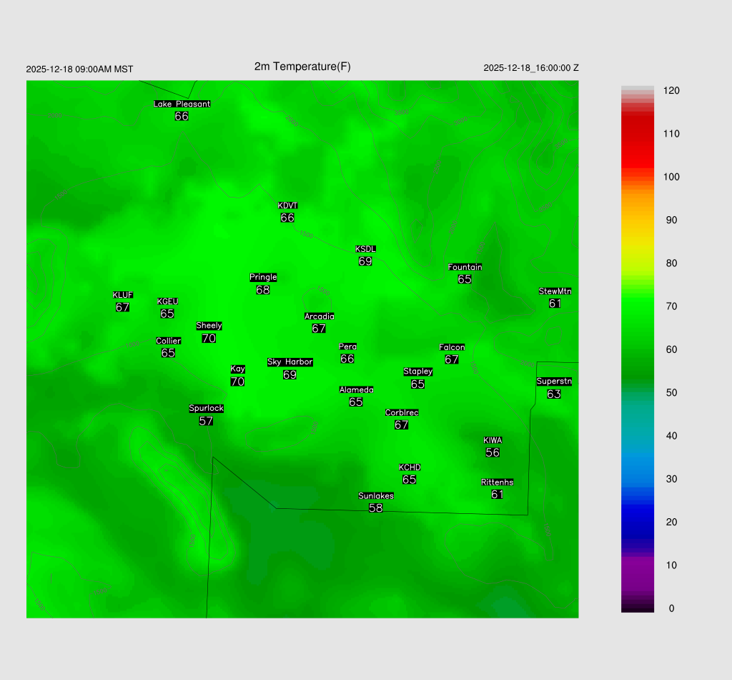Select the KIWA station marker
The width and height of the screenshot is (732, 680).
(493, 447)
